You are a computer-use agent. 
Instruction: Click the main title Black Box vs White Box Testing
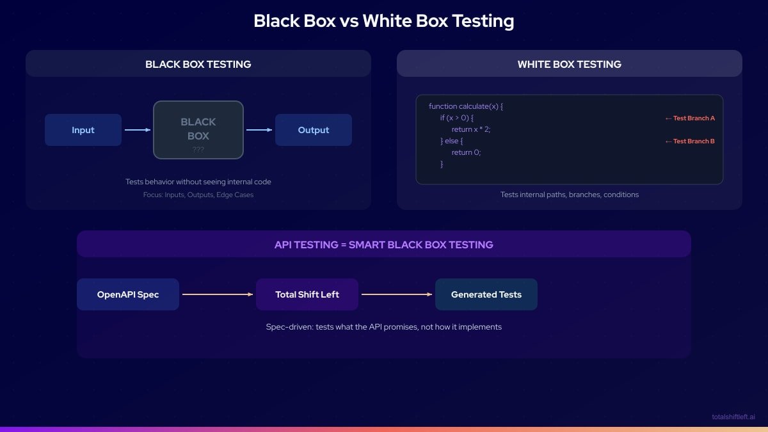(x=384, y=20)
